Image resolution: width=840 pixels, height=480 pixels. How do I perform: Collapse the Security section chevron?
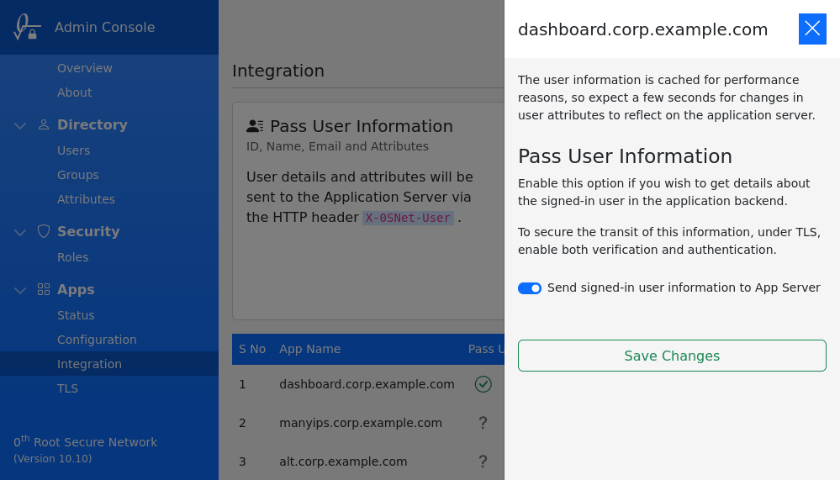tap(20, 233)
